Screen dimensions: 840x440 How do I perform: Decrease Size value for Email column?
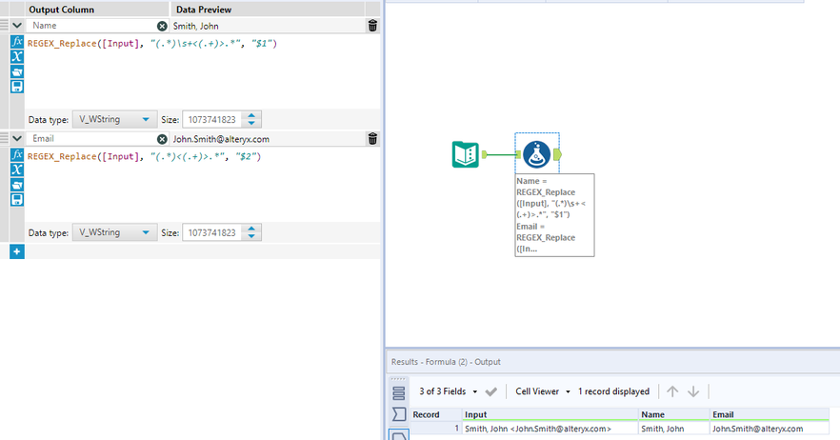(251, 237)
